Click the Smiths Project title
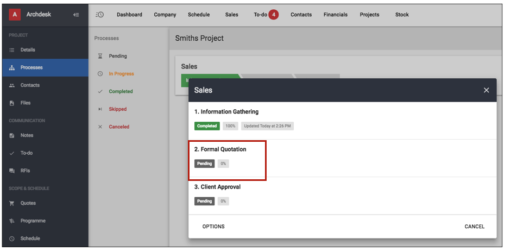Image resolution: width=505 pixels, height=251 pixels. pyautogui.click(x=199, y=39)
